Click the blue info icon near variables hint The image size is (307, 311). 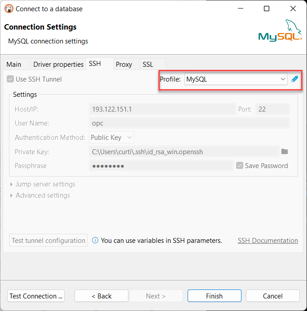pos(95,241)
